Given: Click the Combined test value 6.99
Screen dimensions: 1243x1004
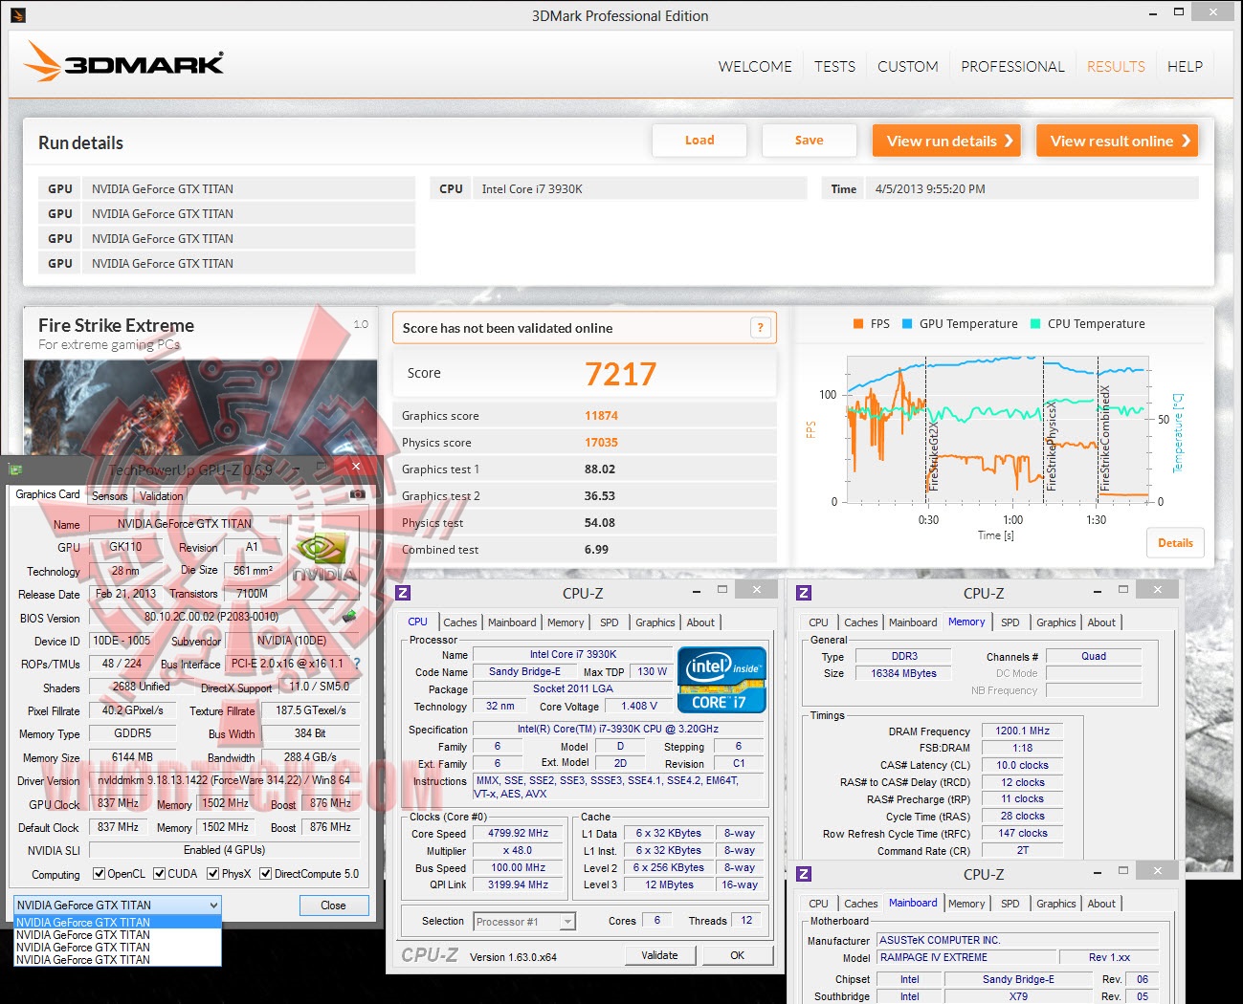Looking at the screenshot, I should pyautogui.click(x=596, y=550).
